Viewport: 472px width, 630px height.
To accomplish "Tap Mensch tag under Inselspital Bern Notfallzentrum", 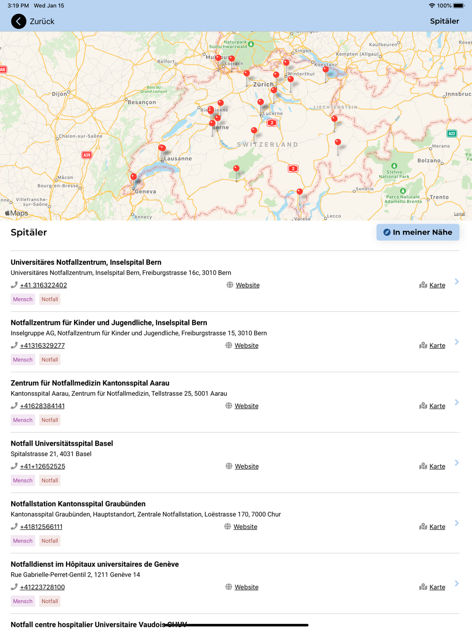I will coord(23,299).
